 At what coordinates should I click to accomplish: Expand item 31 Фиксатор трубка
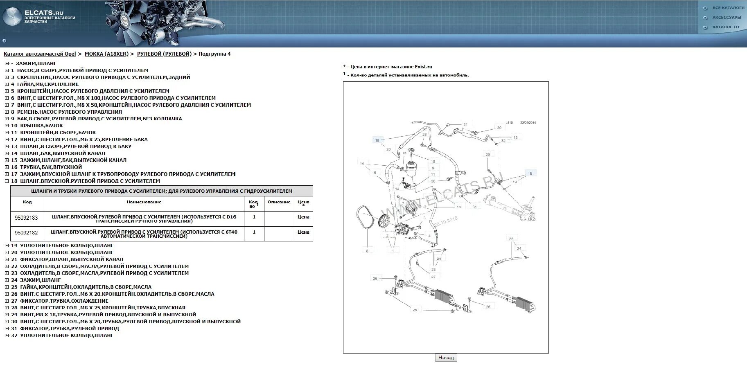7,329
